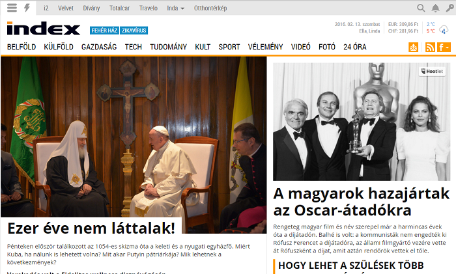Screen dimensions: 456x274
Task: Click the EUR exchange rate text
Action: pyautogui.click(x=403, y=24)
